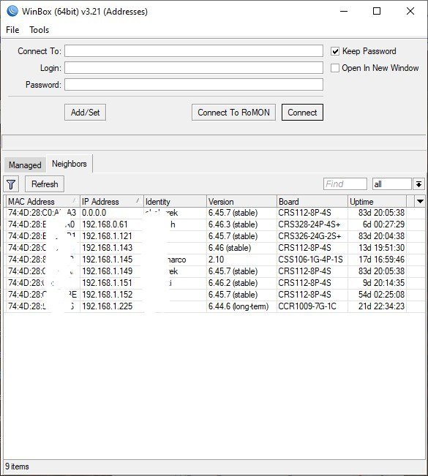Click version 6.46.3 (stable) cell

click(233, 224)
